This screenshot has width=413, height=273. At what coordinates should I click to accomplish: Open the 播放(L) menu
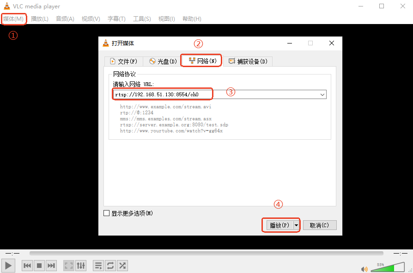click(40, 19)
